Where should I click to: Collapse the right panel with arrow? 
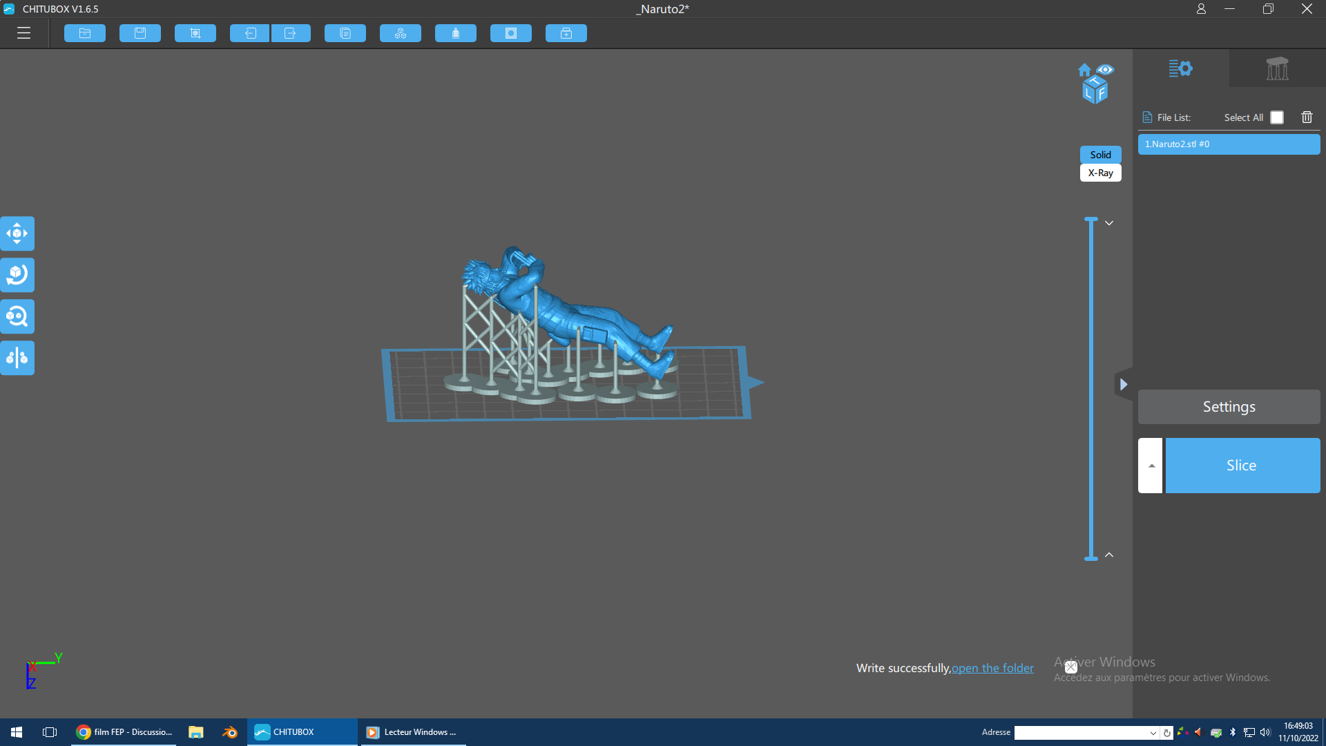1124,384
